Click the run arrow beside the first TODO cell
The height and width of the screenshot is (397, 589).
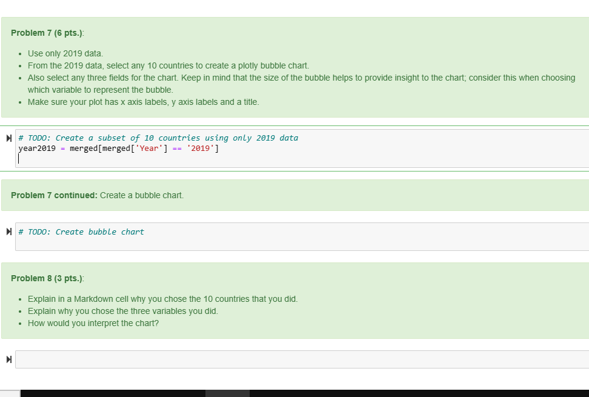point(8,138)
